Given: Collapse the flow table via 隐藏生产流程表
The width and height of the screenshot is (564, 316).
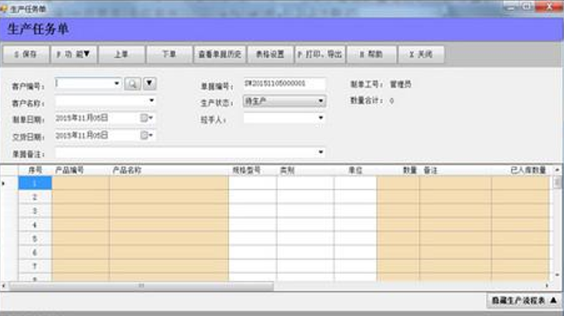Looking at the screenshot, I should click(524, 300).
